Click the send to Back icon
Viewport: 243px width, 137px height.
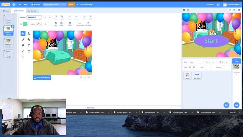90,17
